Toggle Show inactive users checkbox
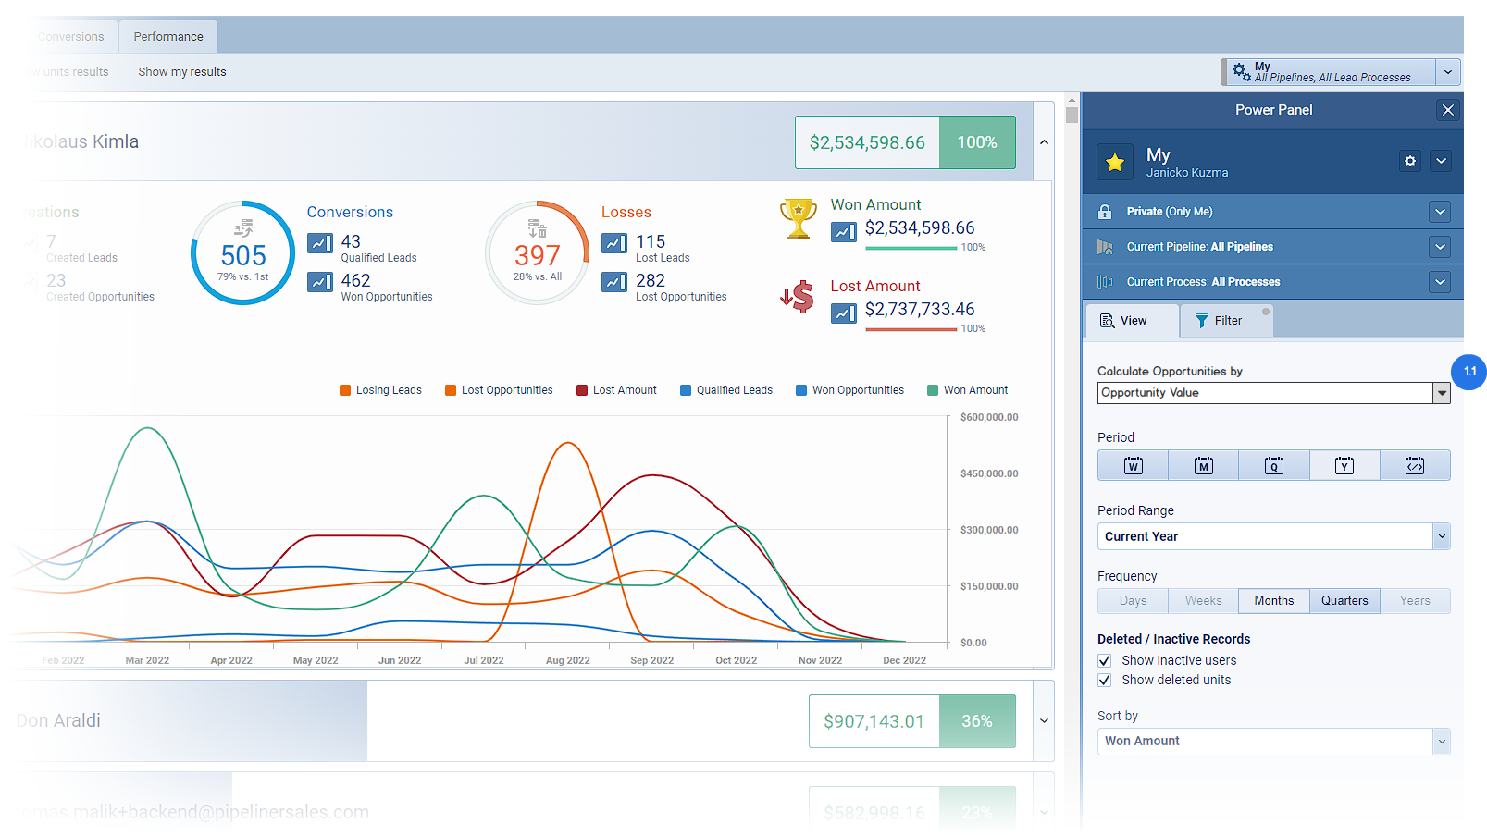The height and width of the screenshot is (835, 1487). [1104, 660]
